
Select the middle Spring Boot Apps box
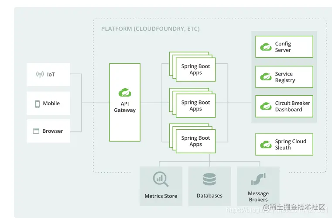click(x=195, y=106)
